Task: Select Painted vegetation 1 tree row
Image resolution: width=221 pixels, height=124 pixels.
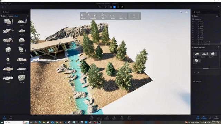Action: [205, 42]
